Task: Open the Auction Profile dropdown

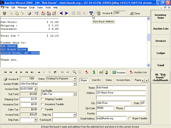Action: click(x=75, y=84)
